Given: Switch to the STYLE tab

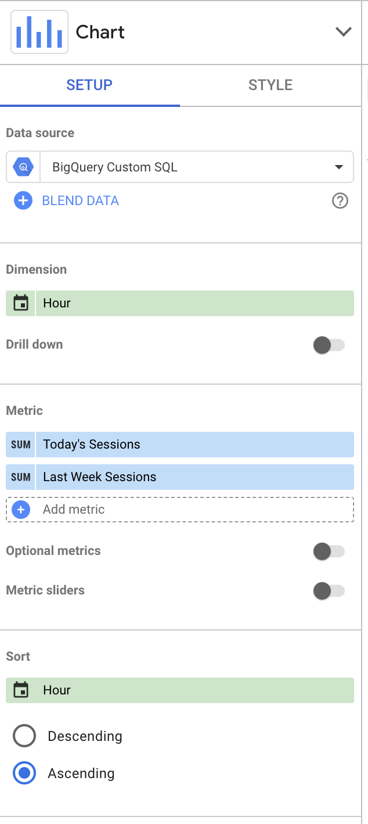Looking at the screenshot, I should click(270, 85).
